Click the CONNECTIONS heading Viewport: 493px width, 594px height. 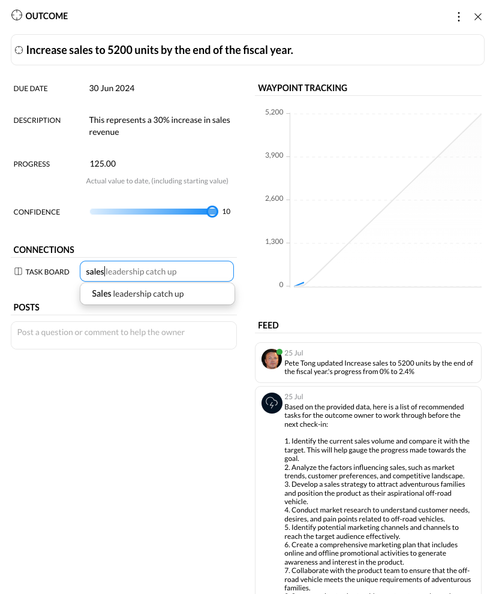[x=44, y=249]
